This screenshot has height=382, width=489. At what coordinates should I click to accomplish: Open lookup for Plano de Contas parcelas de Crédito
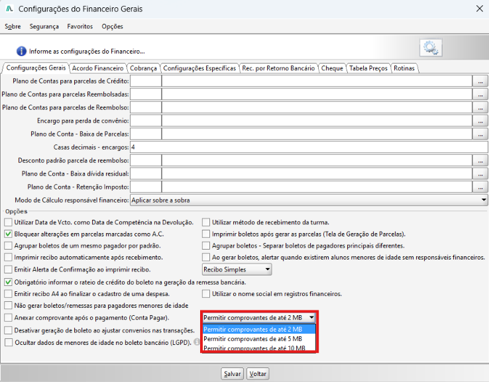point(480,81)
